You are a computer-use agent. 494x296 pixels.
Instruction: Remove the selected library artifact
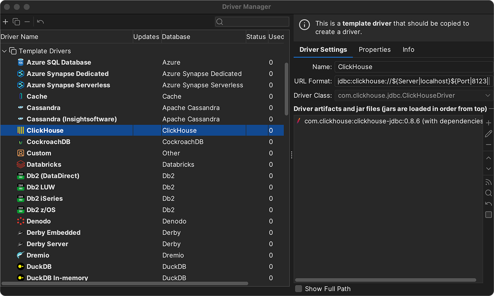[x=488, y=144]
